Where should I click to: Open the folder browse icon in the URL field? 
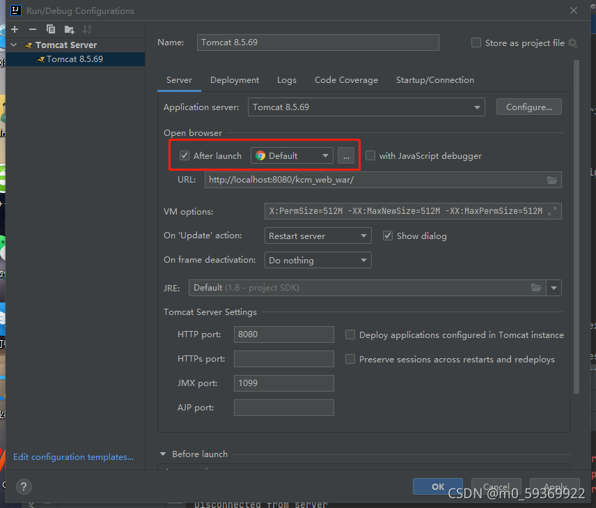click(552, 180)
